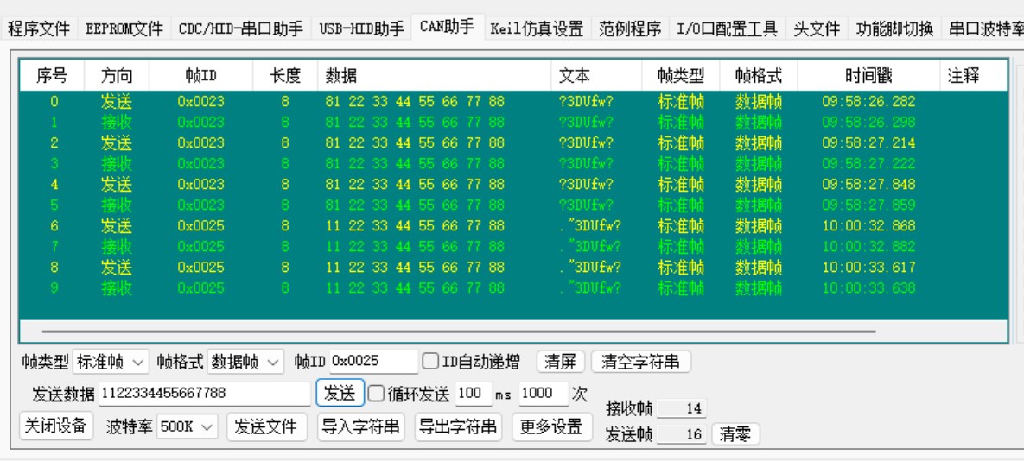Click the 帧类型 column header
The width and height of the screenshot is (1024, 461).
coord(680,76)
